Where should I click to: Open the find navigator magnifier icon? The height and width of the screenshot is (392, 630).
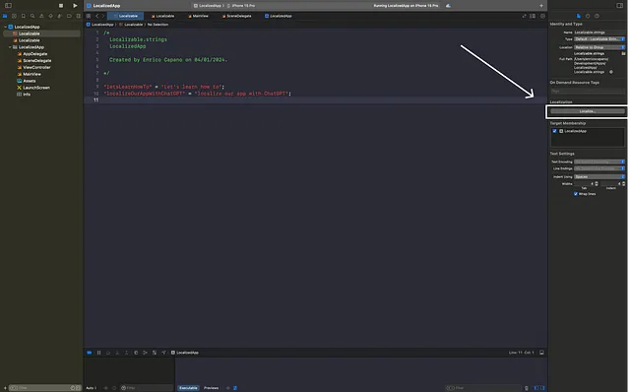tap(32, 16)
